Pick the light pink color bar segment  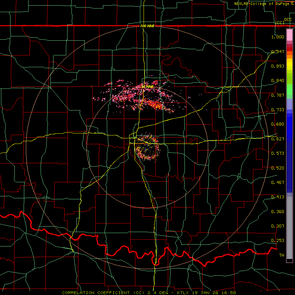(x=289, y=35)
